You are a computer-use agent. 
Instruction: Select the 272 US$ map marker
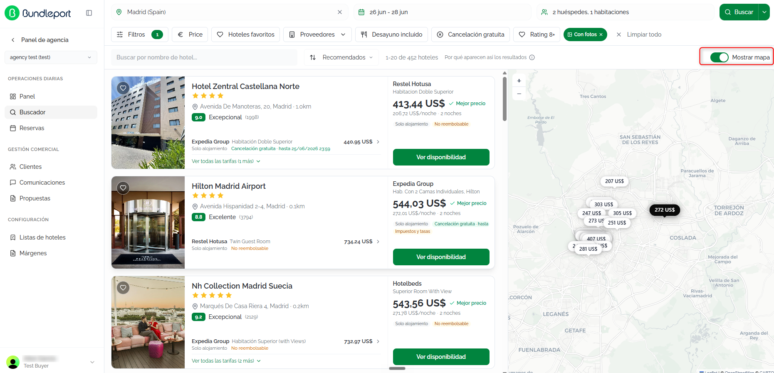click(x=665, y=210)
